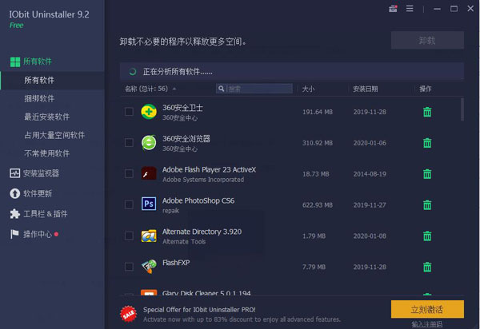This screenshot has height=329, width=480.
Task: Show 最近安装软件 list
Action: 47,117
